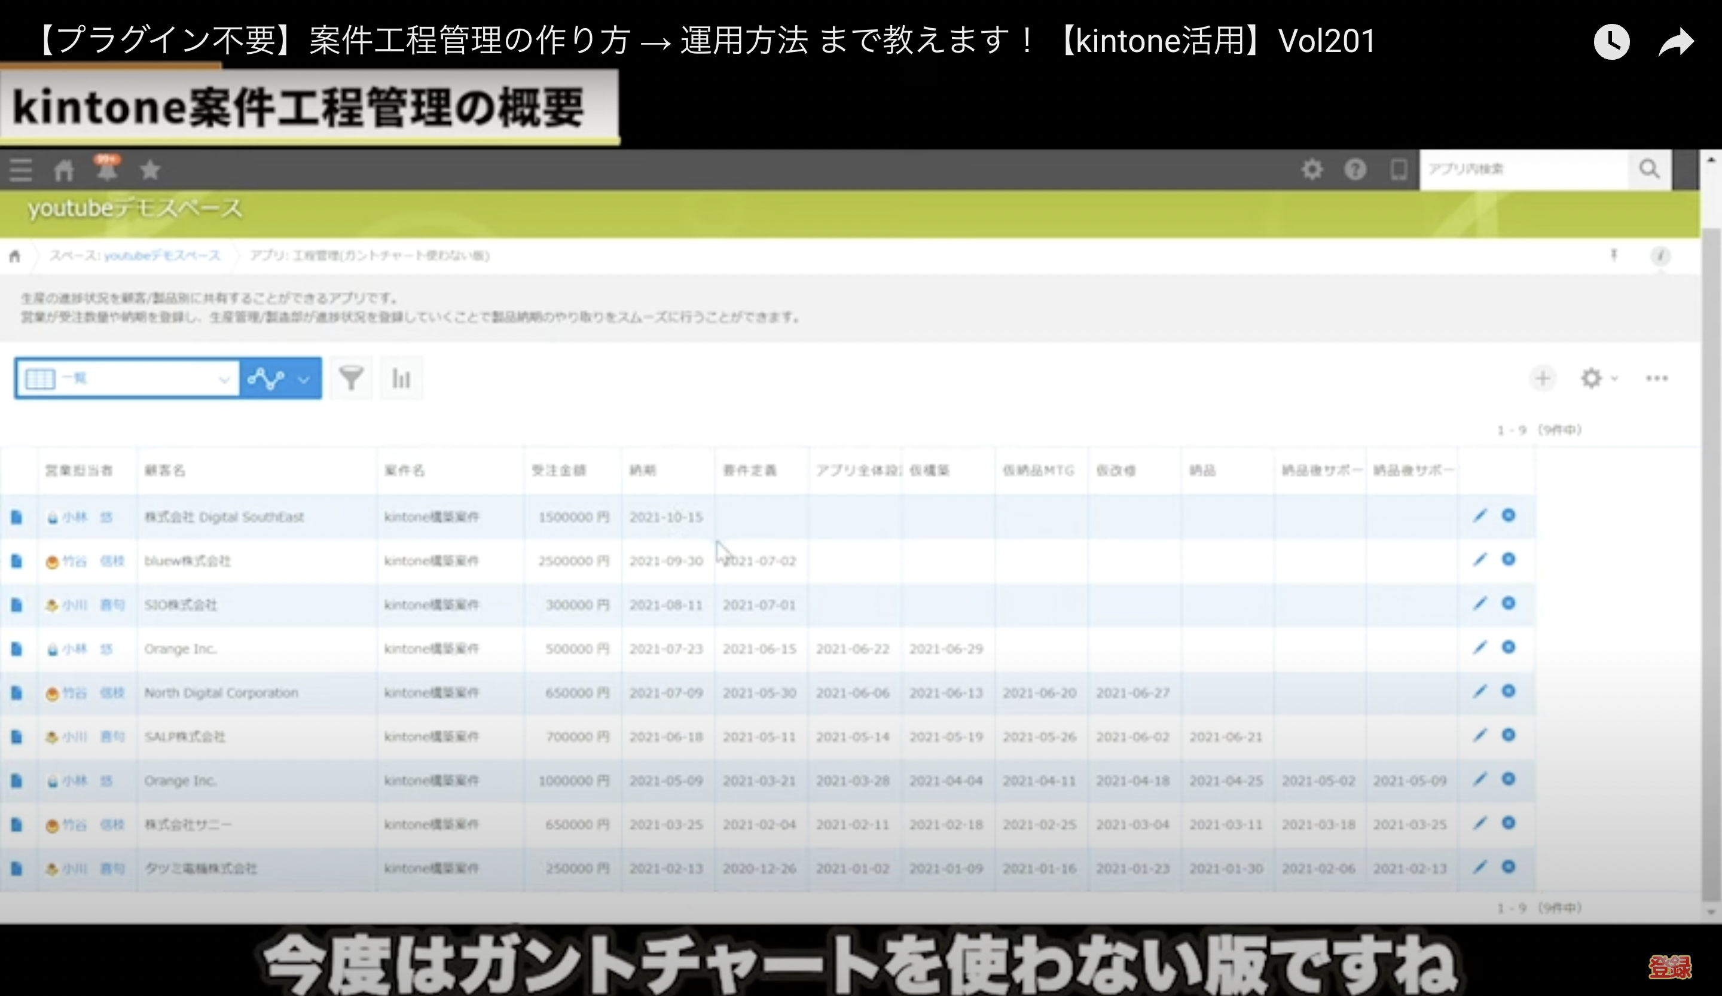
Task: Open the bar chart aggregate icon
Action: tap(401, 378)
